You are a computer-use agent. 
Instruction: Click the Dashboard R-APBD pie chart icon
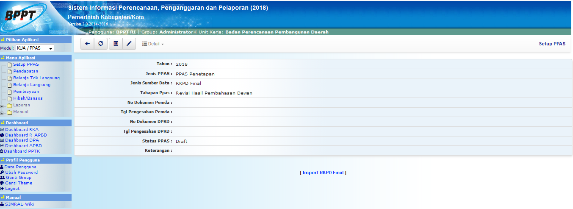2,135
